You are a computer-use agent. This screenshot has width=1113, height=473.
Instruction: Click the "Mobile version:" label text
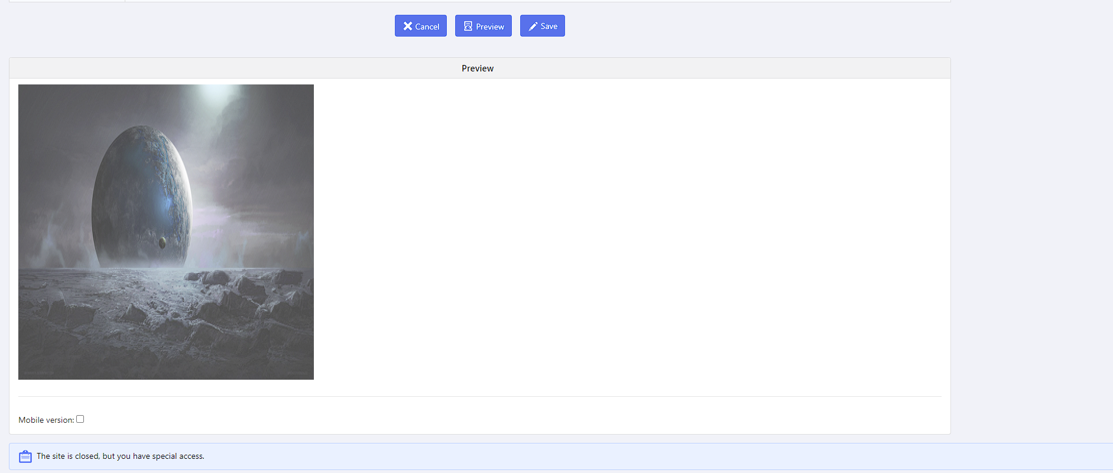[x=46, y=420]
